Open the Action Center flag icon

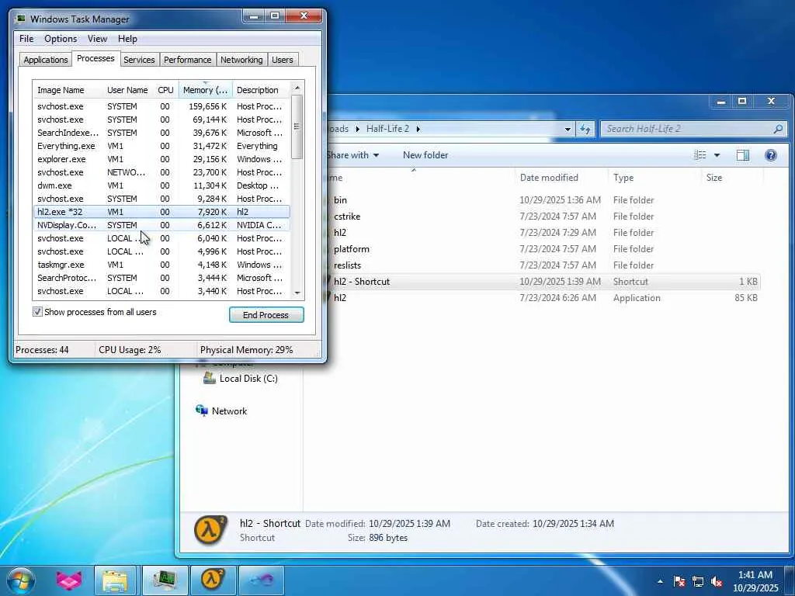(679, 581)
